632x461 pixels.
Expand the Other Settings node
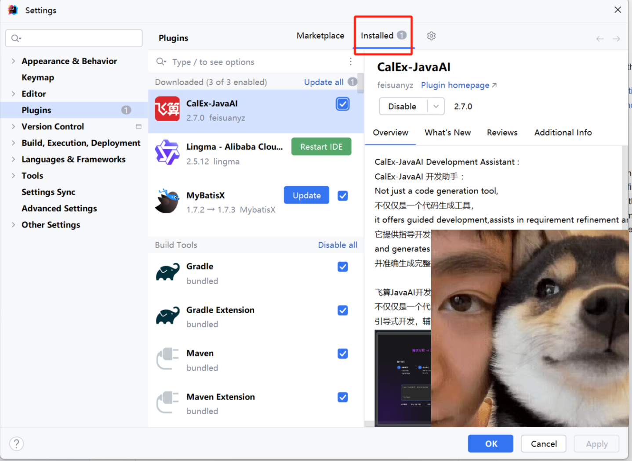13,225
